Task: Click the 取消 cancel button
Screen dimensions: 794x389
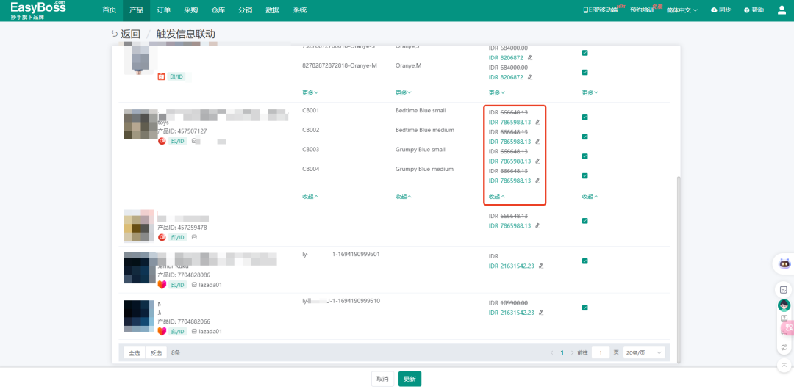Action: (382, 379)
